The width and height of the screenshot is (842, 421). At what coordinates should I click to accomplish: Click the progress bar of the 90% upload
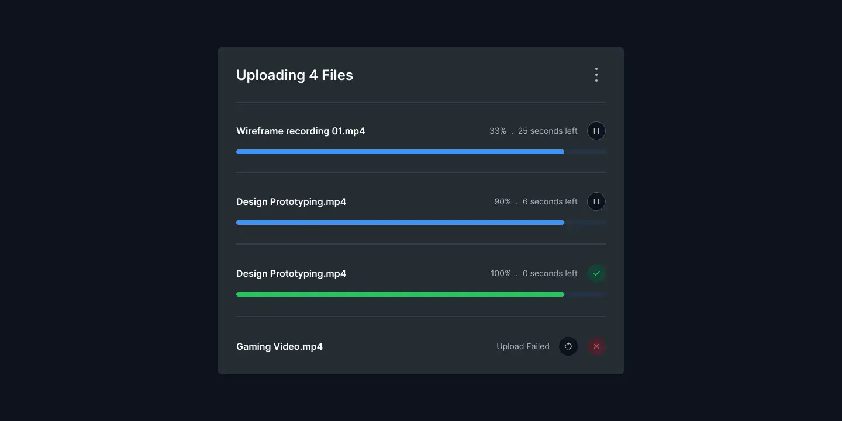400,222
